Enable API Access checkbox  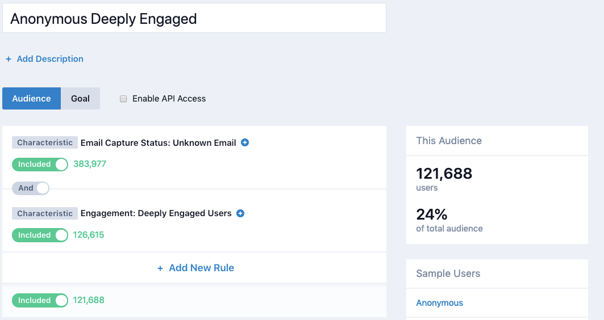(x=123, y=99)
